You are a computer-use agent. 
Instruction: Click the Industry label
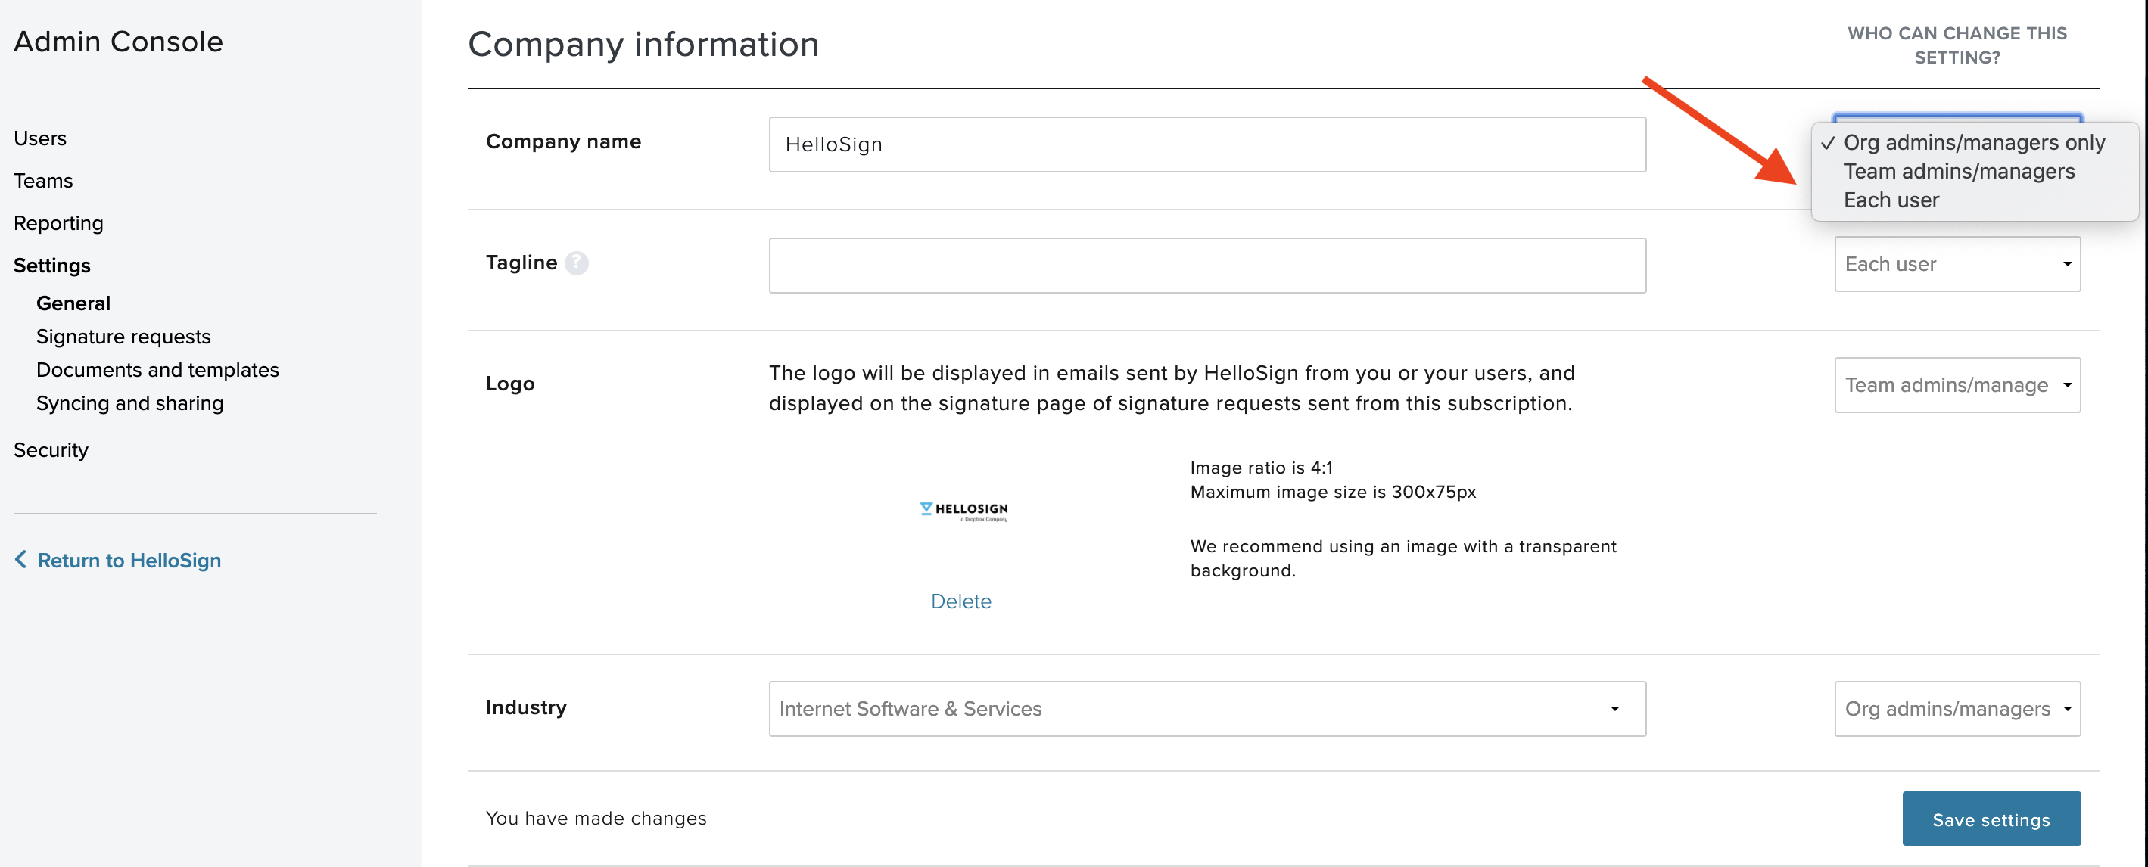[x=526, y=708]
